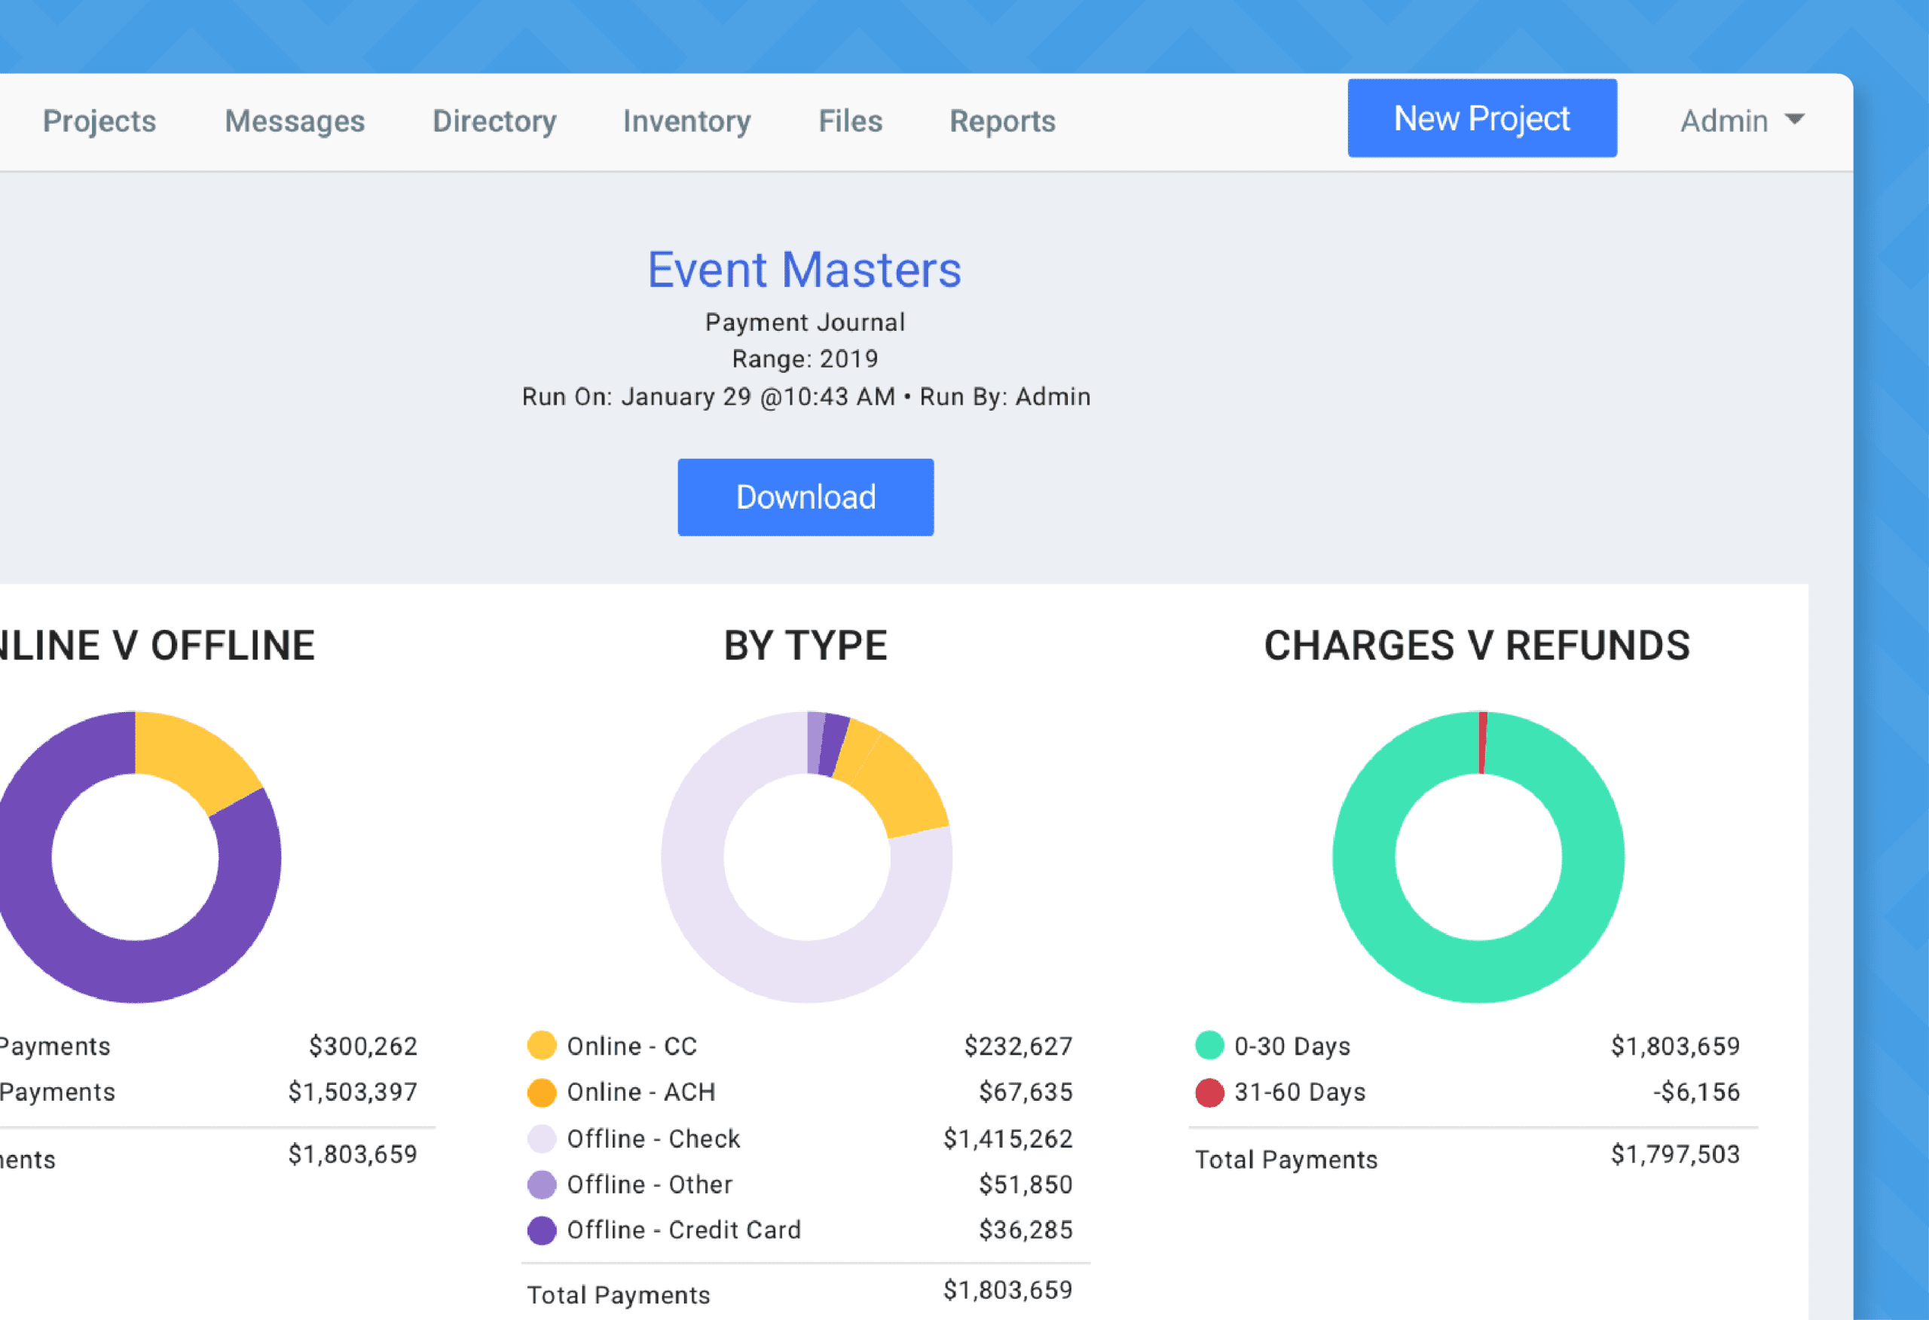Click the New Project button

pyautogui.click(x=1482, y=118)
